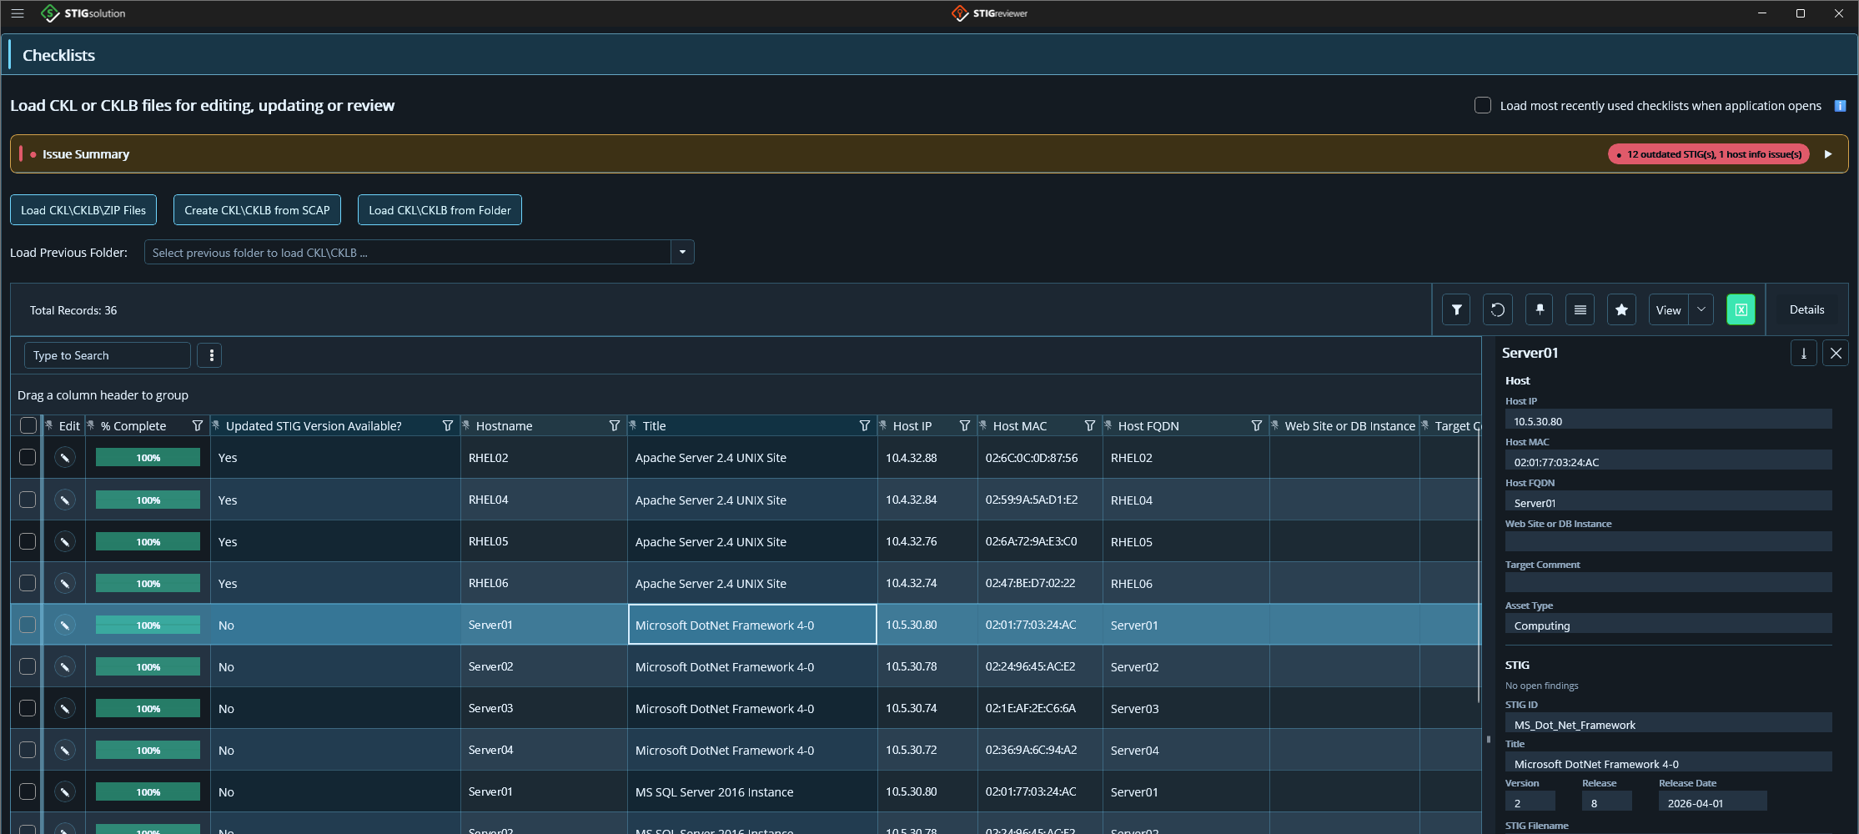Click the row density lines toolbar icon
Screen dimensions: 1859x834
click(x=1580, y=310)
